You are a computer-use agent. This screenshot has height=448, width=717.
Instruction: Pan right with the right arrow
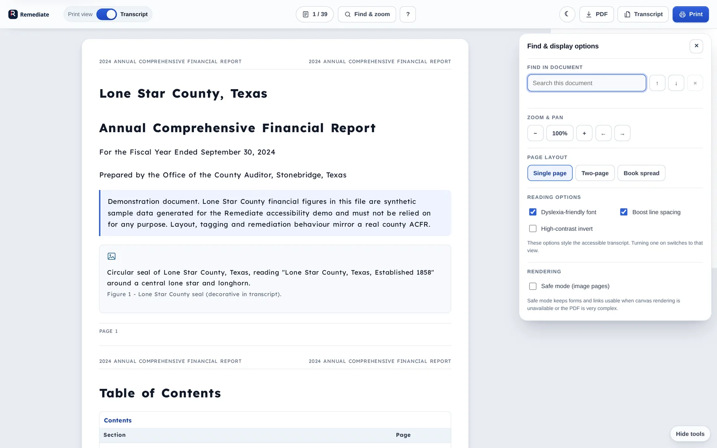(622, 133)
